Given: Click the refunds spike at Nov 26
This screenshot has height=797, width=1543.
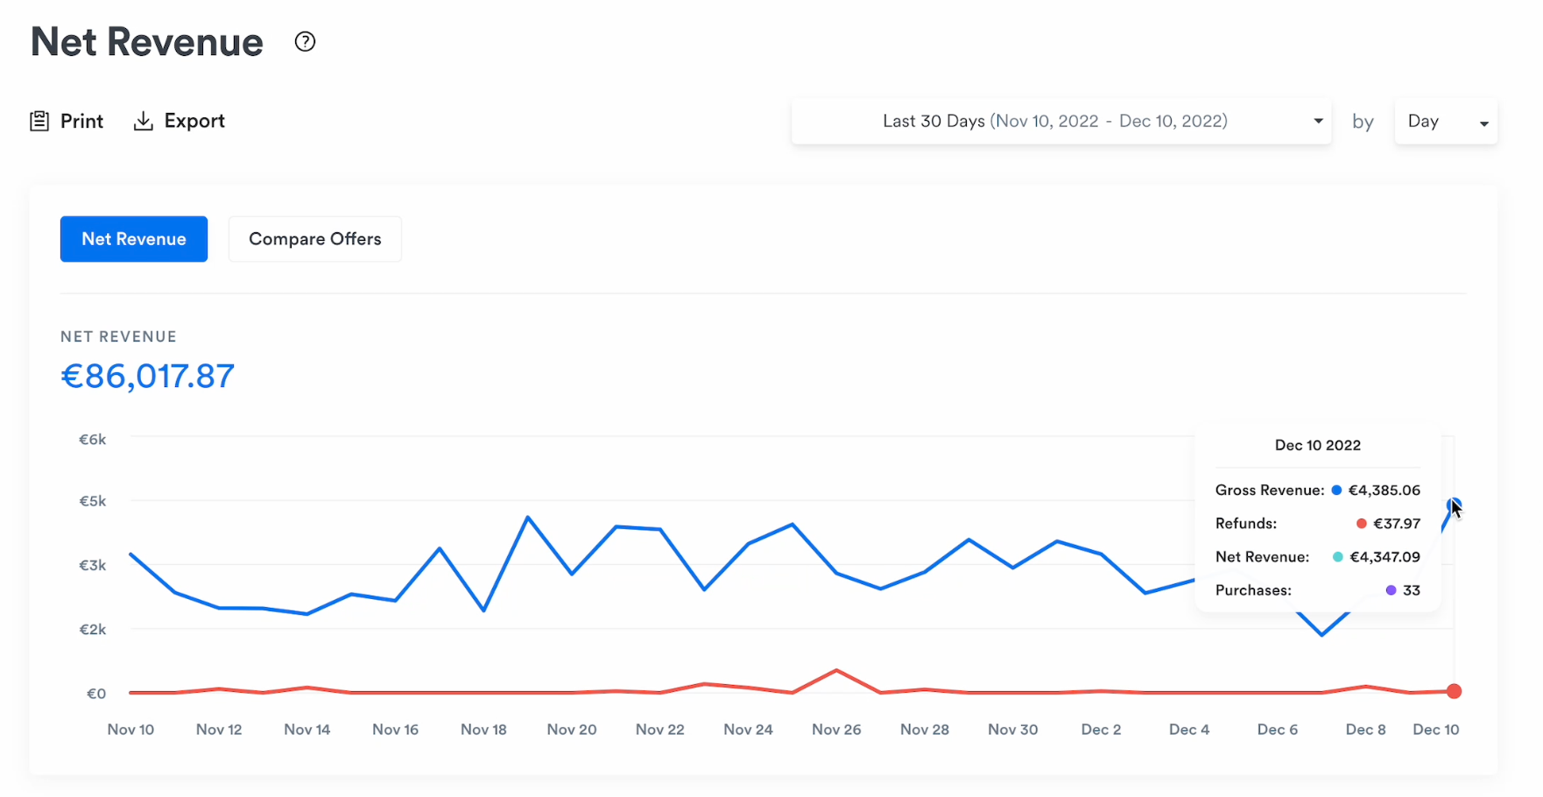Looking at the screenshot, I should (x=837, y=671).
